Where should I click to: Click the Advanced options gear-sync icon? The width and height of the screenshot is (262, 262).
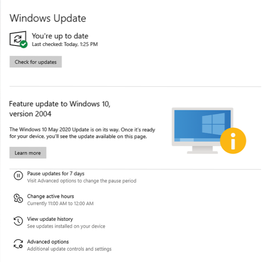pyautogui.click(x=18, y=244)
